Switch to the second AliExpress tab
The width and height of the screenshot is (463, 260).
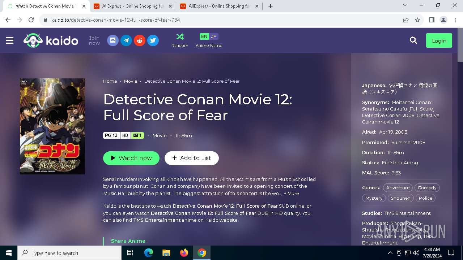[220, 6]
